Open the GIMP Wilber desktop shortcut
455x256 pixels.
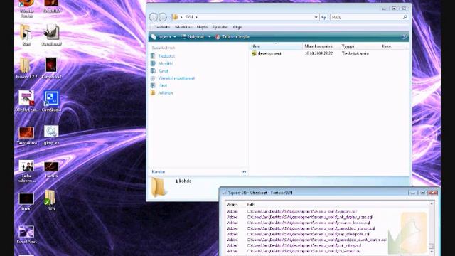[51, 35]
